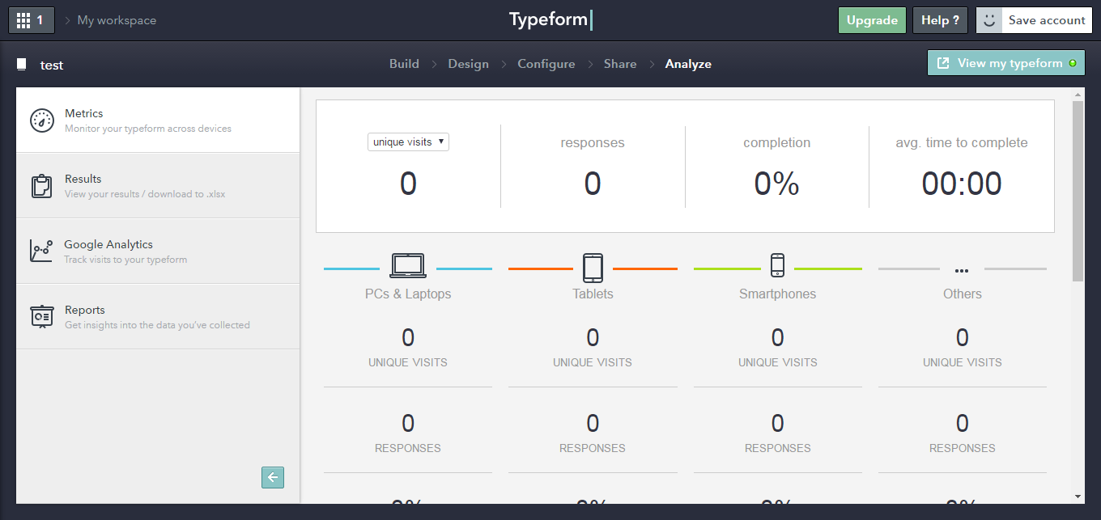
Task: Click Save account button
Action: [x=1047, y=20]
